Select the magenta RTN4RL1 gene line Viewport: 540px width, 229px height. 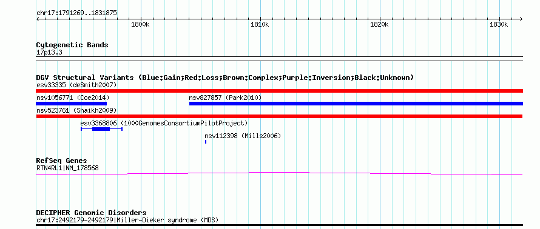tap(279, 174)
